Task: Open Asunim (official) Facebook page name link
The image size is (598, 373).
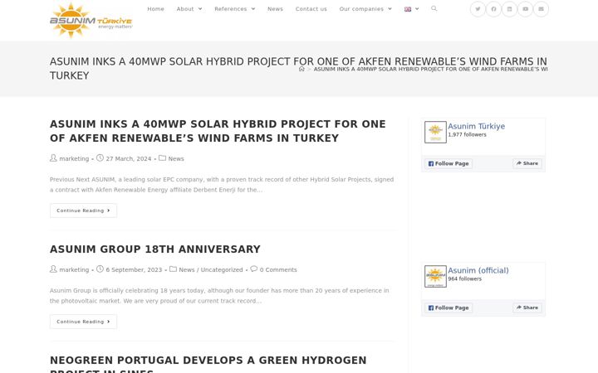Action: click(x=478, y=270)
